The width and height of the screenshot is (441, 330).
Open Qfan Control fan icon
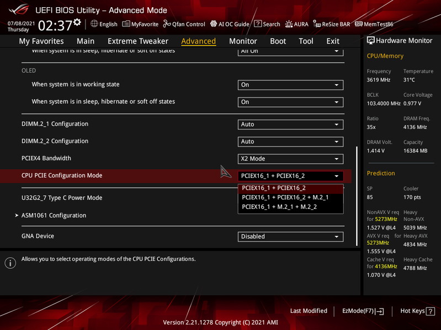[x=167, y=24]
